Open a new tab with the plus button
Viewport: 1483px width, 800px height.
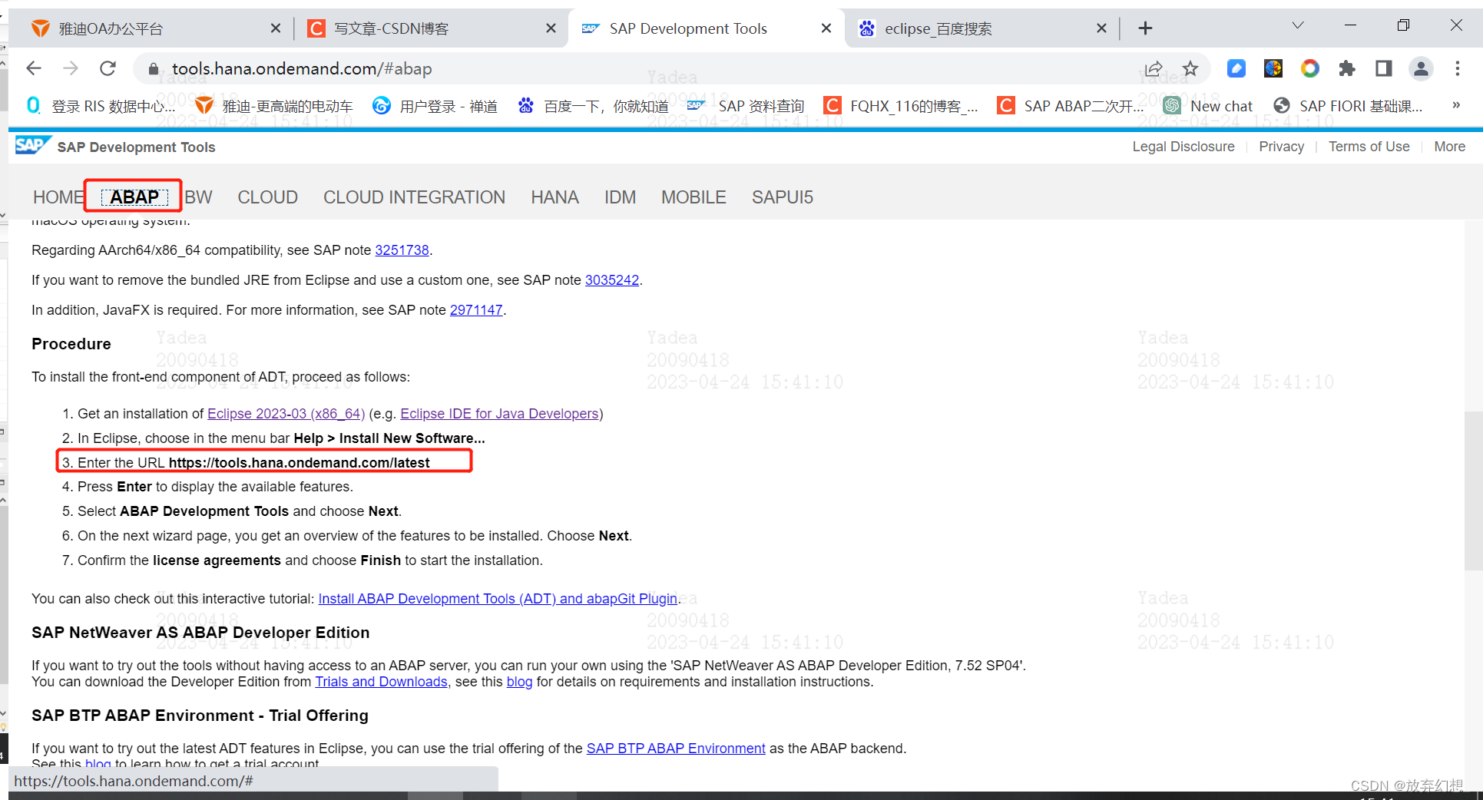click(1145, 28)
